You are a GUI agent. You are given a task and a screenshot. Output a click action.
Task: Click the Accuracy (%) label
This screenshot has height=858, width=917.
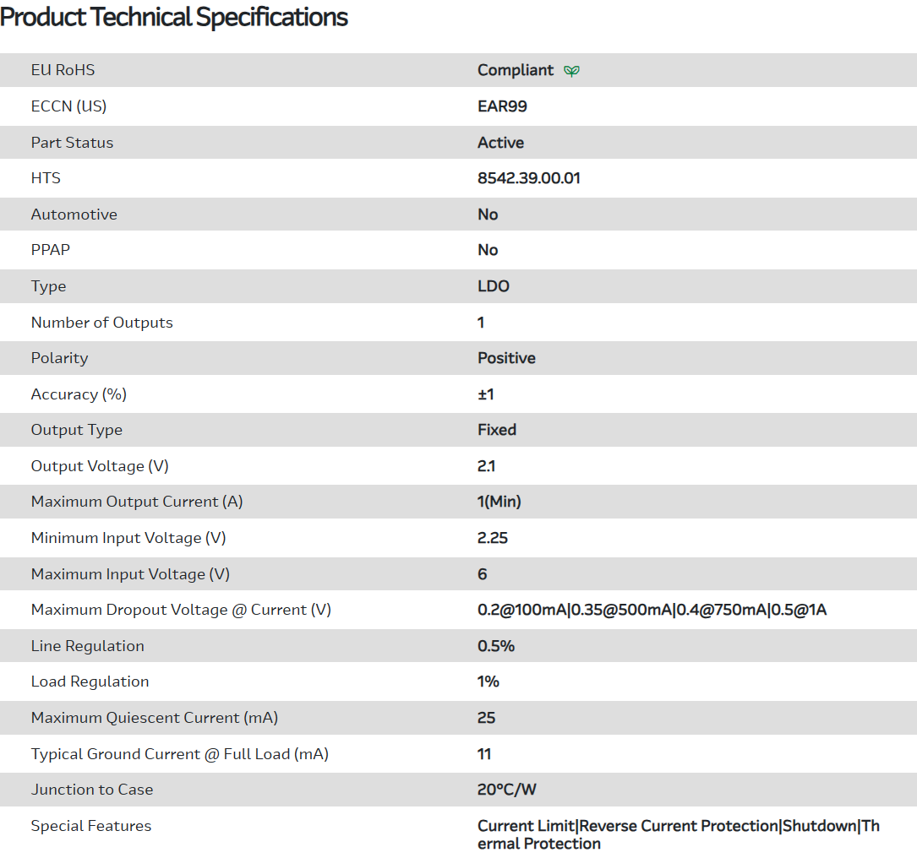point(79,394)
